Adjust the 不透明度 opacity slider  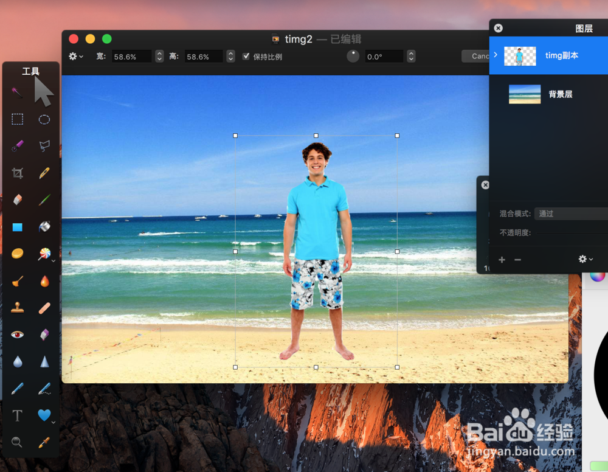tap(571, 233)
